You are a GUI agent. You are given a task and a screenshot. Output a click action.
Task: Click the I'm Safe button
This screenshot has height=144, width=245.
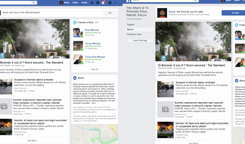[233, 13]
